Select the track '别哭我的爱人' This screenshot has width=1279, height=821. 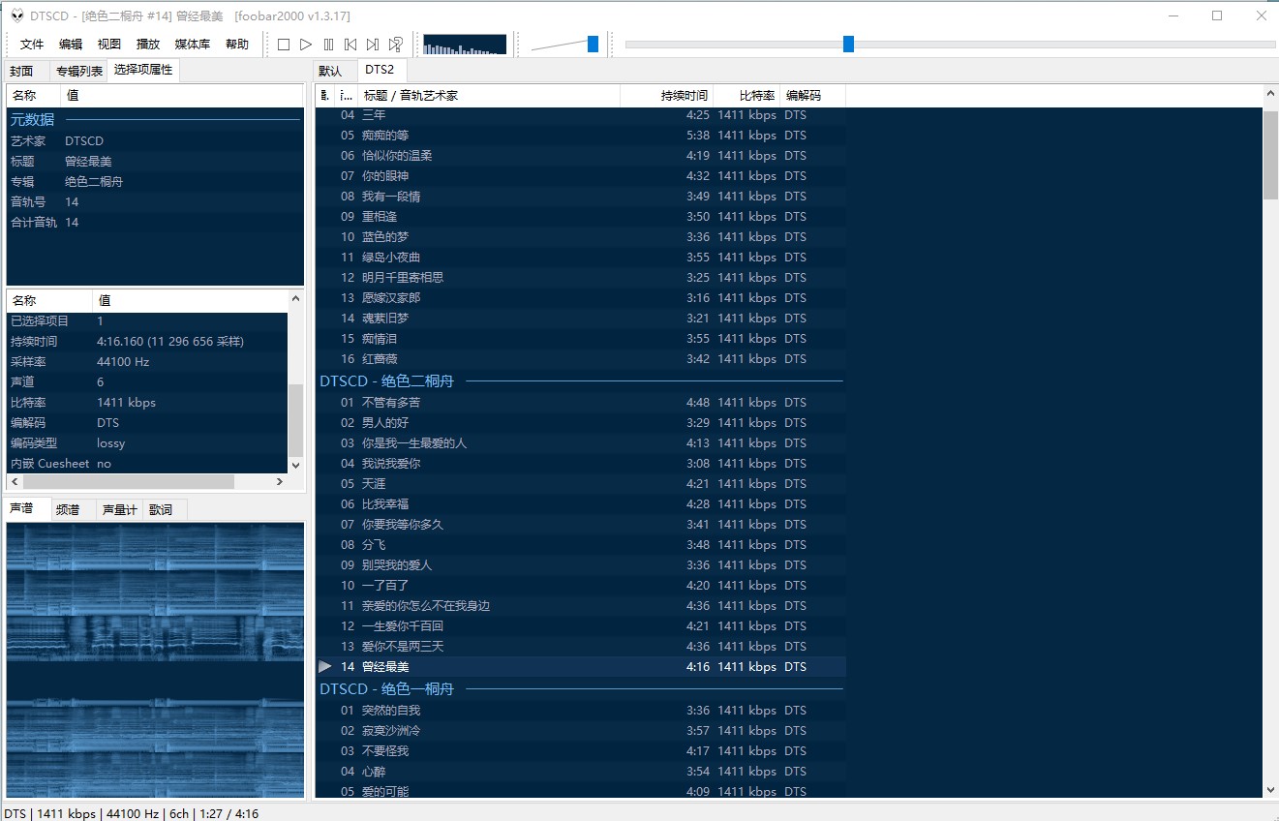coord(581,565)
